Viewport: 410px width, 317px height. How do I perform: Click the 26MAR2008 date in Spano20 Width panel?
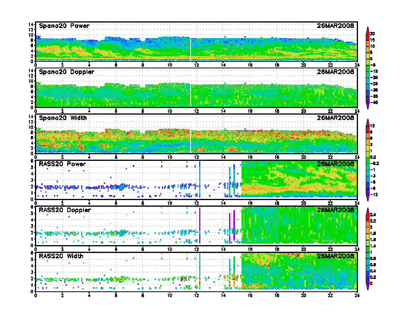335,118
